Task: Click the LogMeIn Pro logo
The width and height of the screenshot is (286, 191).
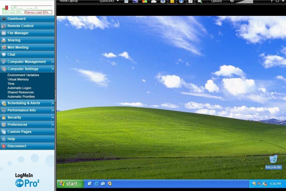Action: click(x=27, y=181)
